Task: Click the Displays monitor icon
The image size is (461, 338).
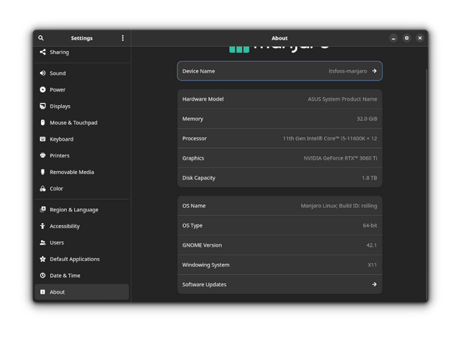Action: 42,106
